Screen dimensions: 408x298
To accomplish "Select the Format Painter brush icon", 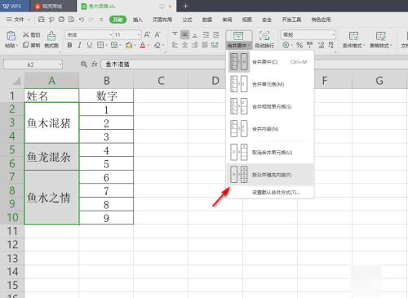I will (x=51, y=36).
